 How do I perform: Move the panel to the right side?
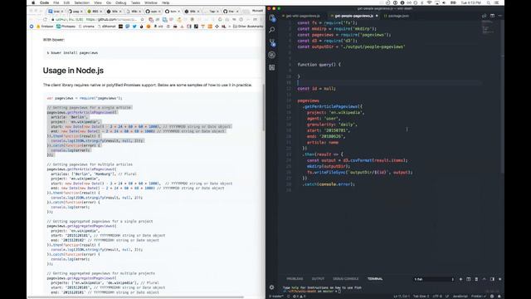(492, 279)
